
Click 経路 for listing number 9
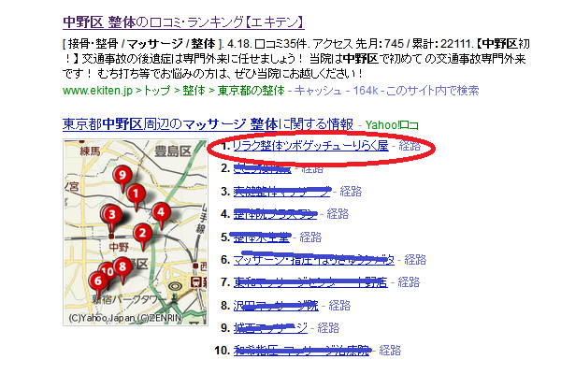click(x=328, y=328)
